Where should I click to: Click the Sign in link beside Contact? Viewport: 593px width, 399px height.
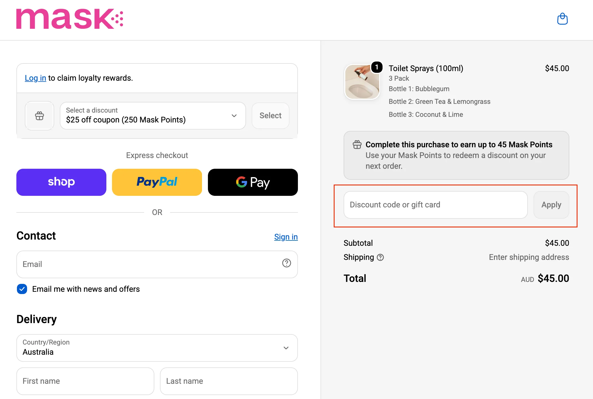(x=286, y=237)
